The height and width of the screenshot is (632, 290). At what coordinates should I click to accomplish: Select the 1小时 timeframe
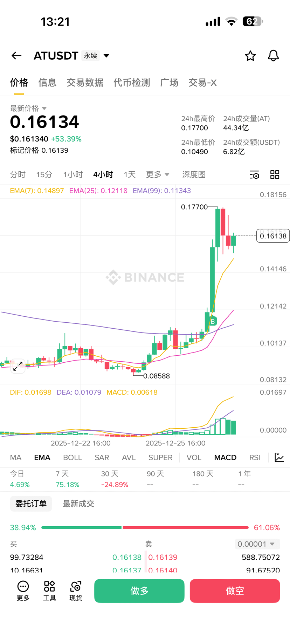73,175
